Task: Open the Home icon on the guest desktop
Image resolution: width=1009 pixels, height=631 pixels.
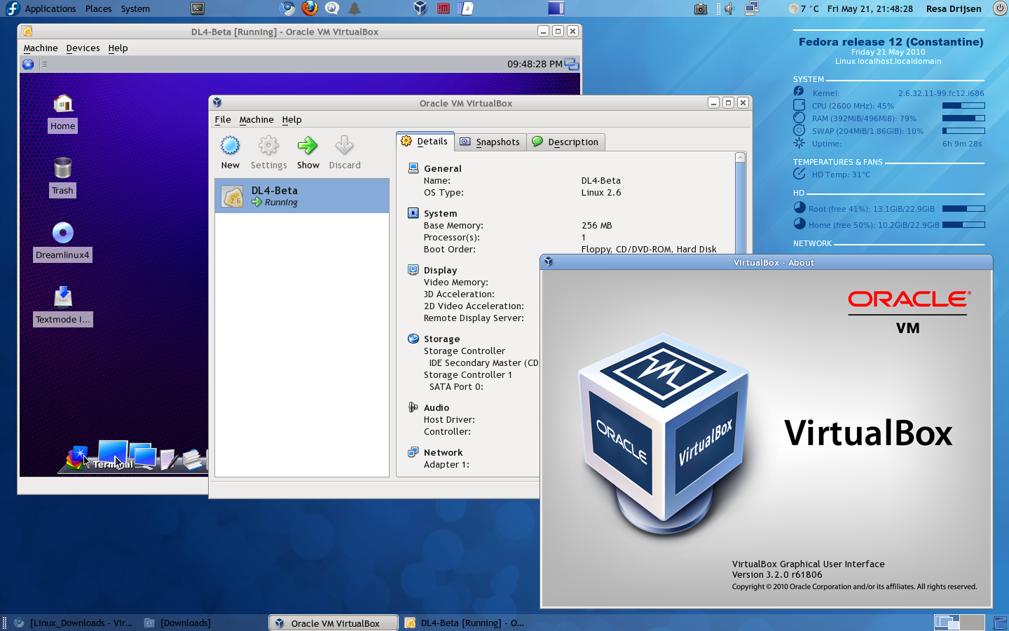Action: [x=63, y=104]
